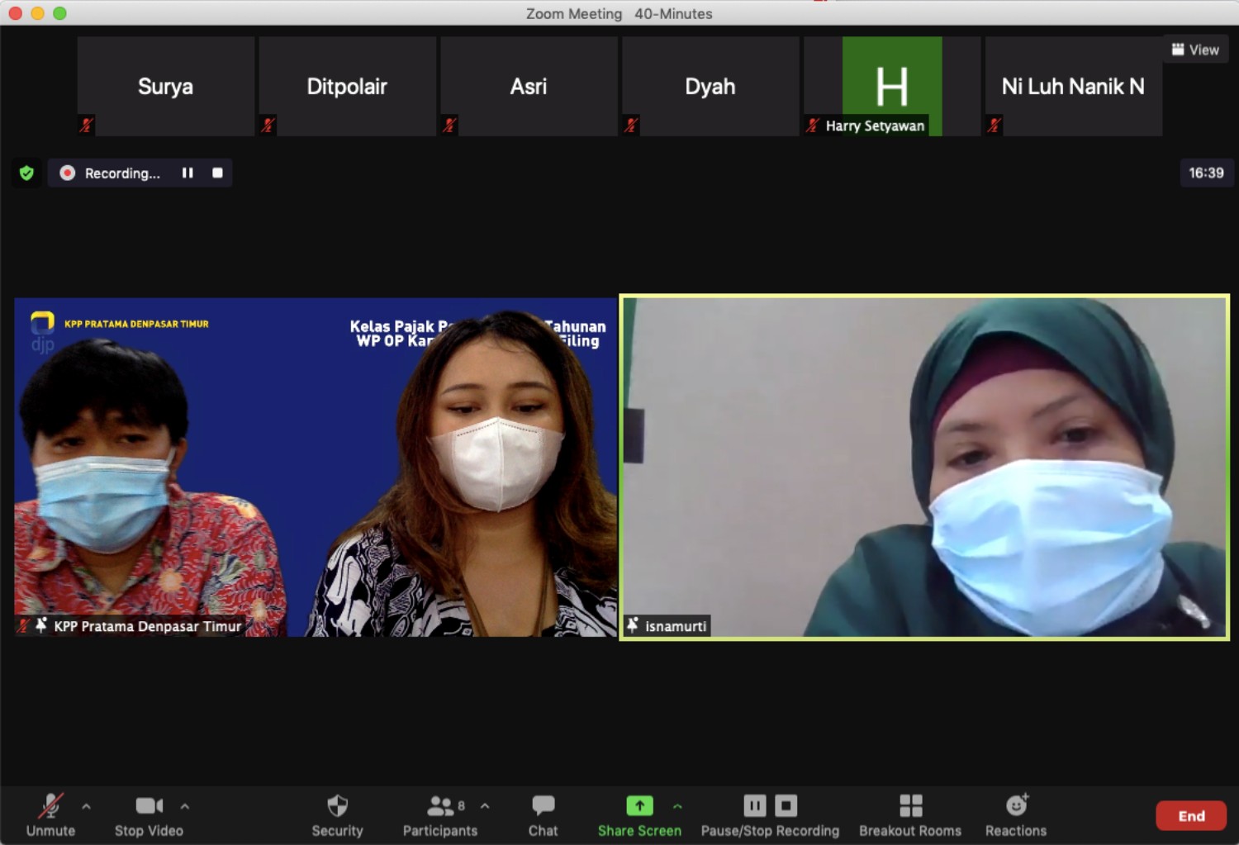Image resolution: width=1239 pixels, height=845 pixels.
Task: Pause recording in bottom toolbar
Action: point(754,805)
